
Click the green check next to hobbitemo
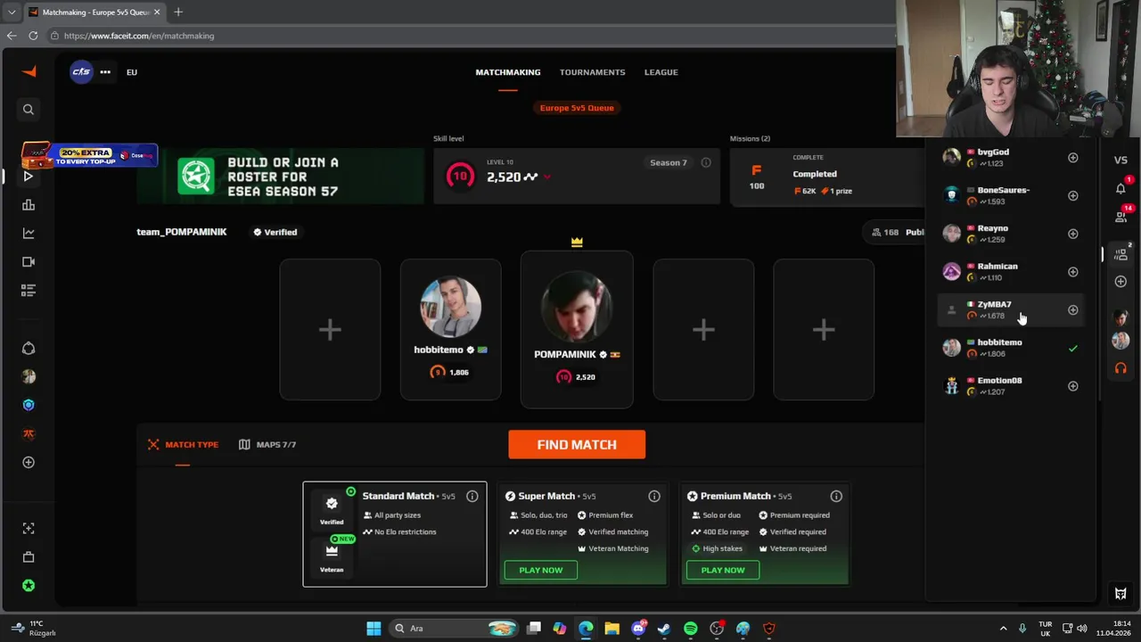pos(1073,349)
